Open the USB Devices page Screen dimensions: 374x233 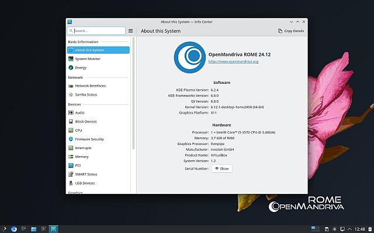tap(98, 183)
